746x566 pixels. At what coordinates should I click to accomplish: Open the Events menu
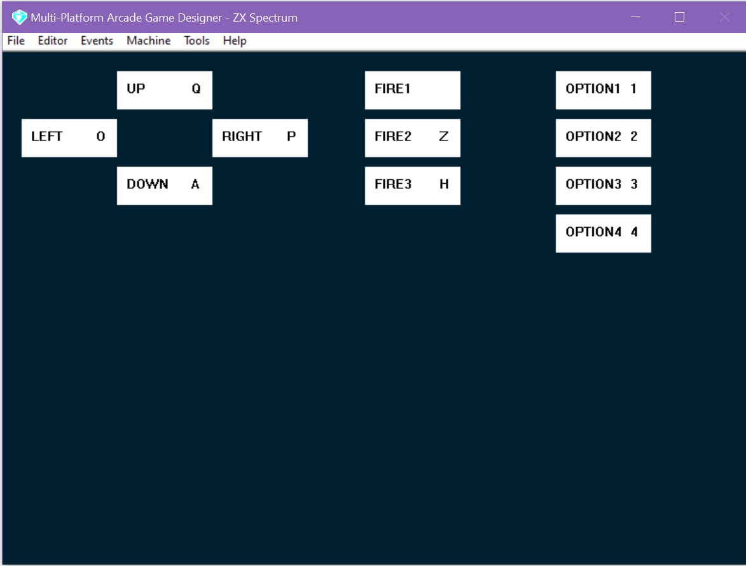pos(97,41)
